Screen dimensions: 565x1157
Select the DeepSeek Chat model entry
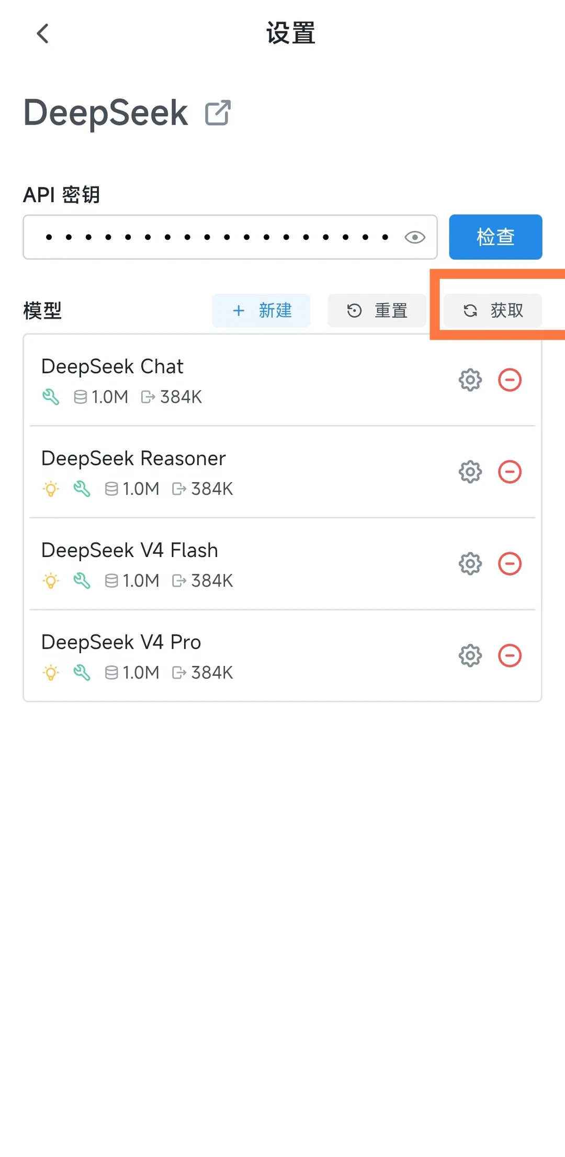click(x=282, y=380)
